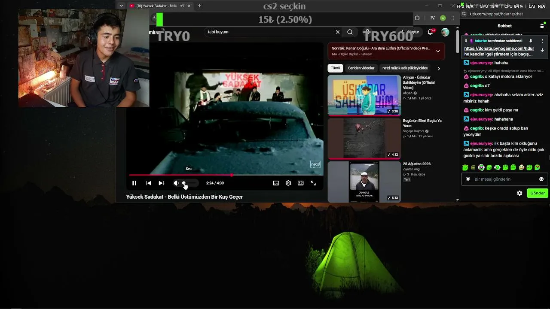Skip to the next video
Screen dimensions: 550x309
click(161, 183)
